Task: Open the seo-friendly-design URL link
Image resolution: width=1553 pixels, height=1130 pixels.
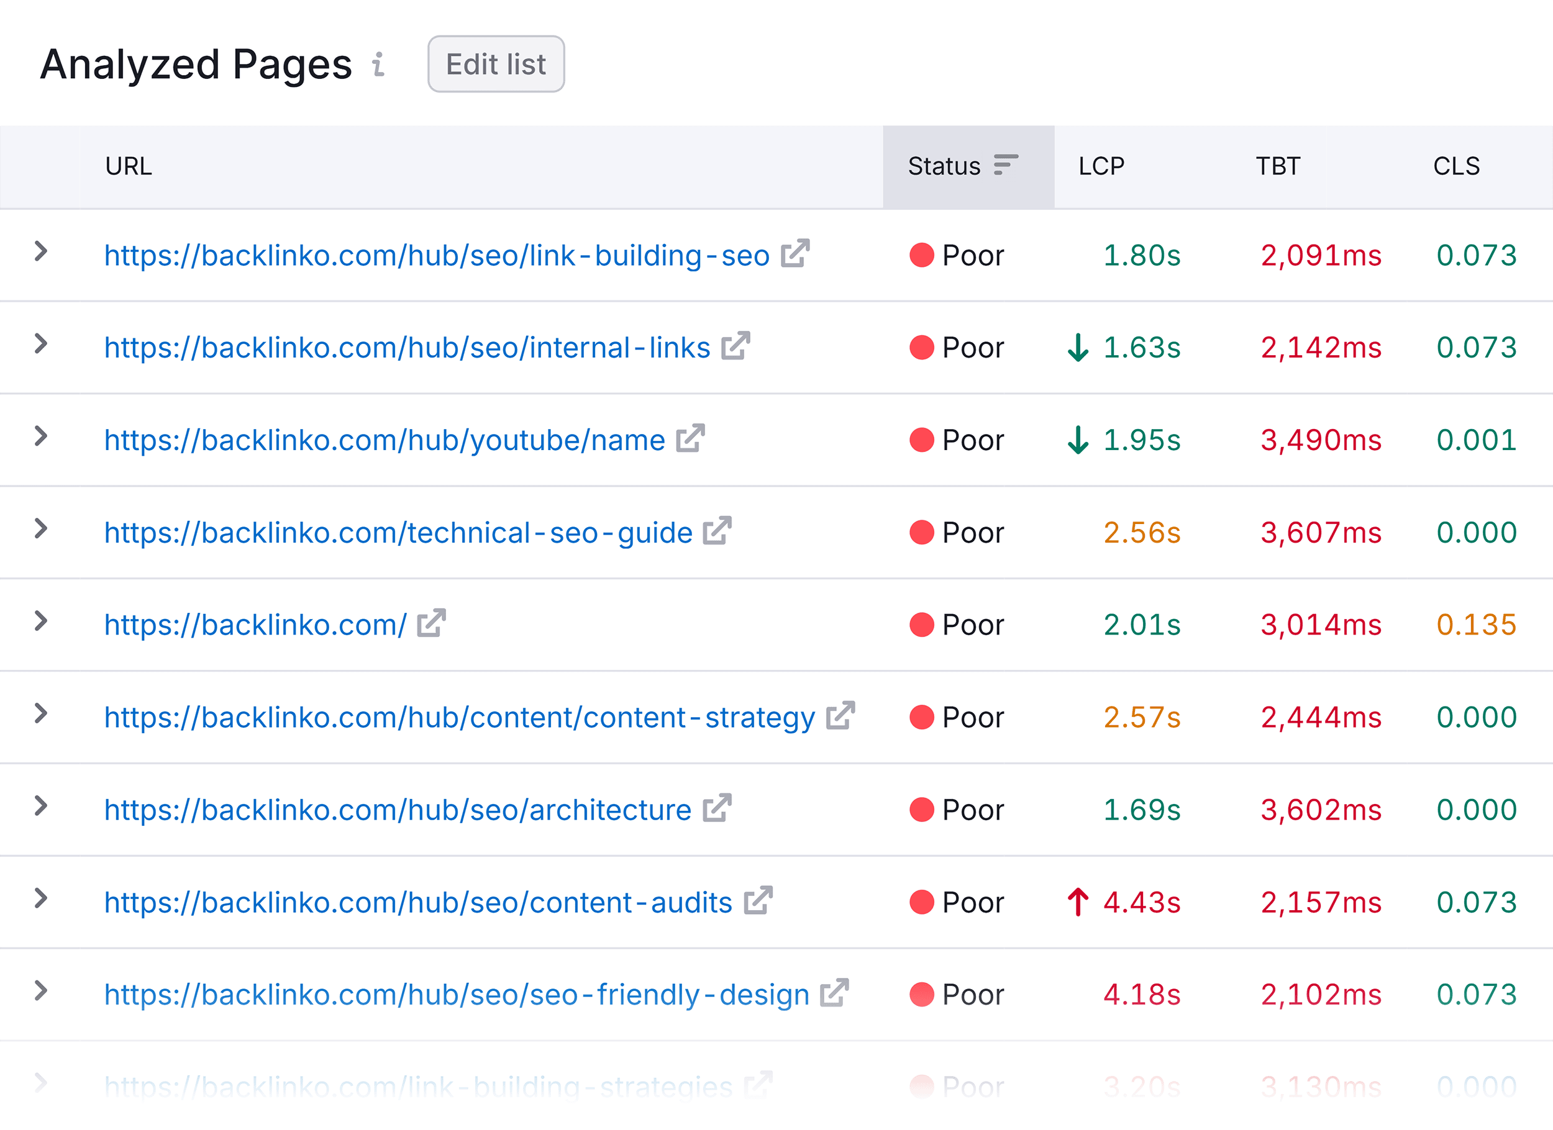Action: [x=457, y=995]
